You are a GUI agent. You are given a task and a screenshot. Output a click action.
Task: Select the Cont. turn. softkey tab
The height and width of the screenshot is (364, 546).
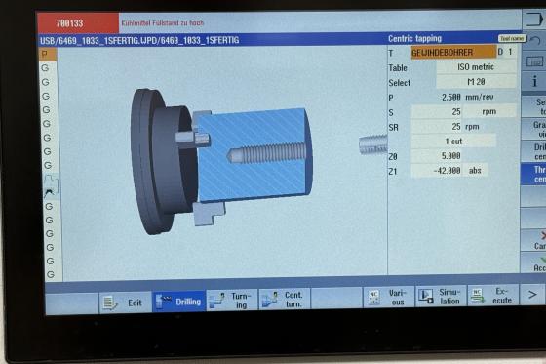click(284, 300)
